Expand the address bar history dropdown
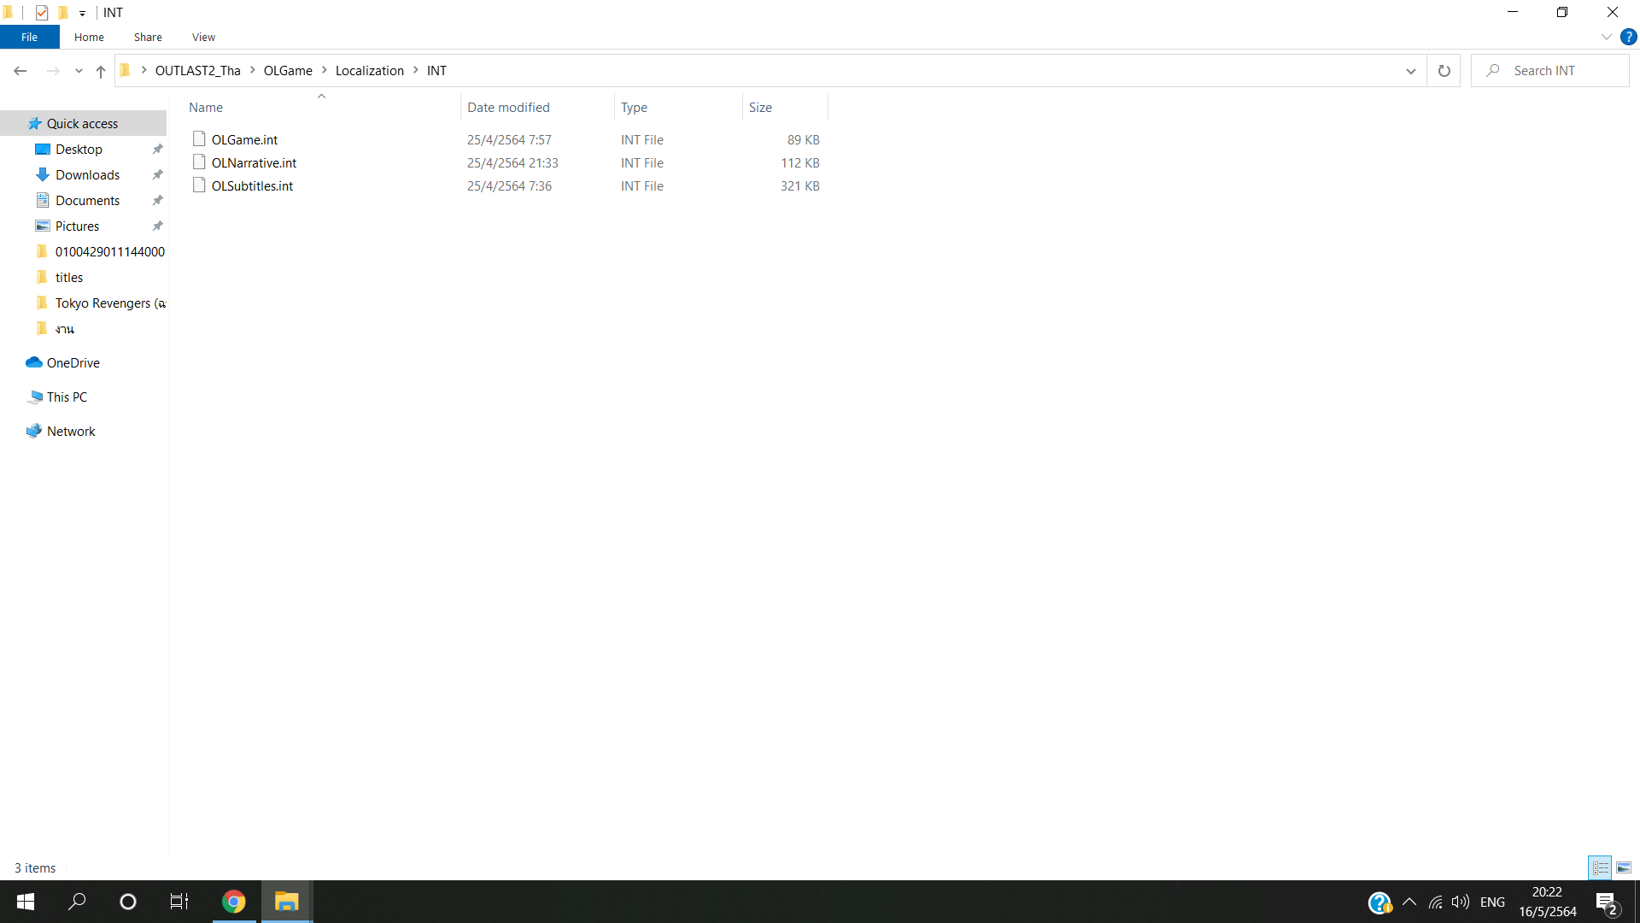Image resolution: width=1640 pixels, height=923 pixels. [1411, 71]
